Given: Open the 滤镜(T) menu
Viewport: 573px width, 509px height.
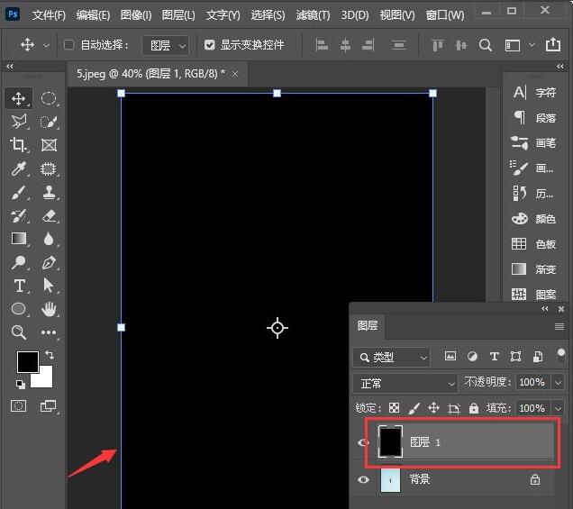Looking at the screenshot, I should 313,15.
